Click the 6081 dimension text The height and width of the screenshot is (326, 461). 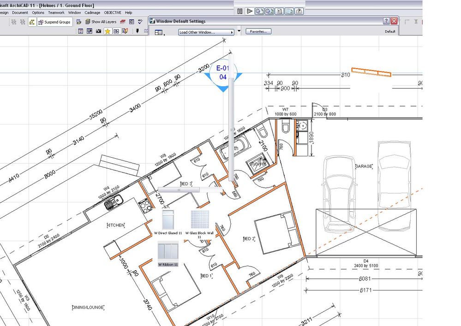click(365, 279)
